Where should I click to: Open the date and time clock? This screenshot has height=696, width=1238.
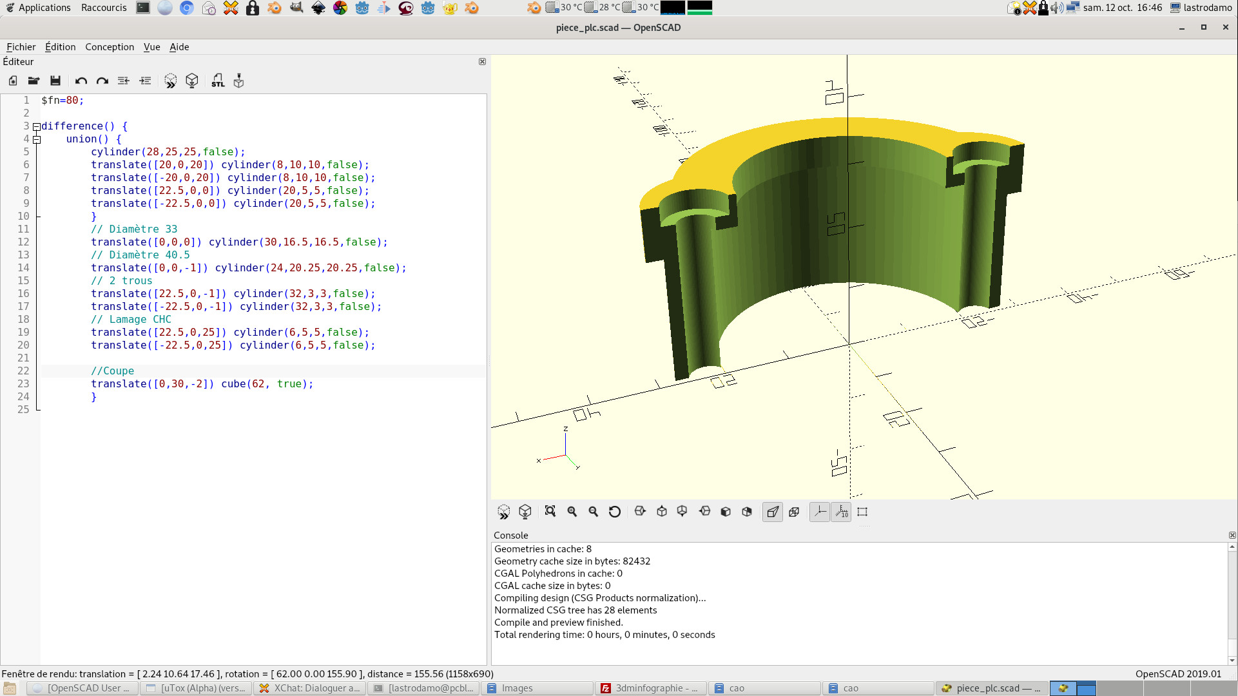(x=1122, y=8)
